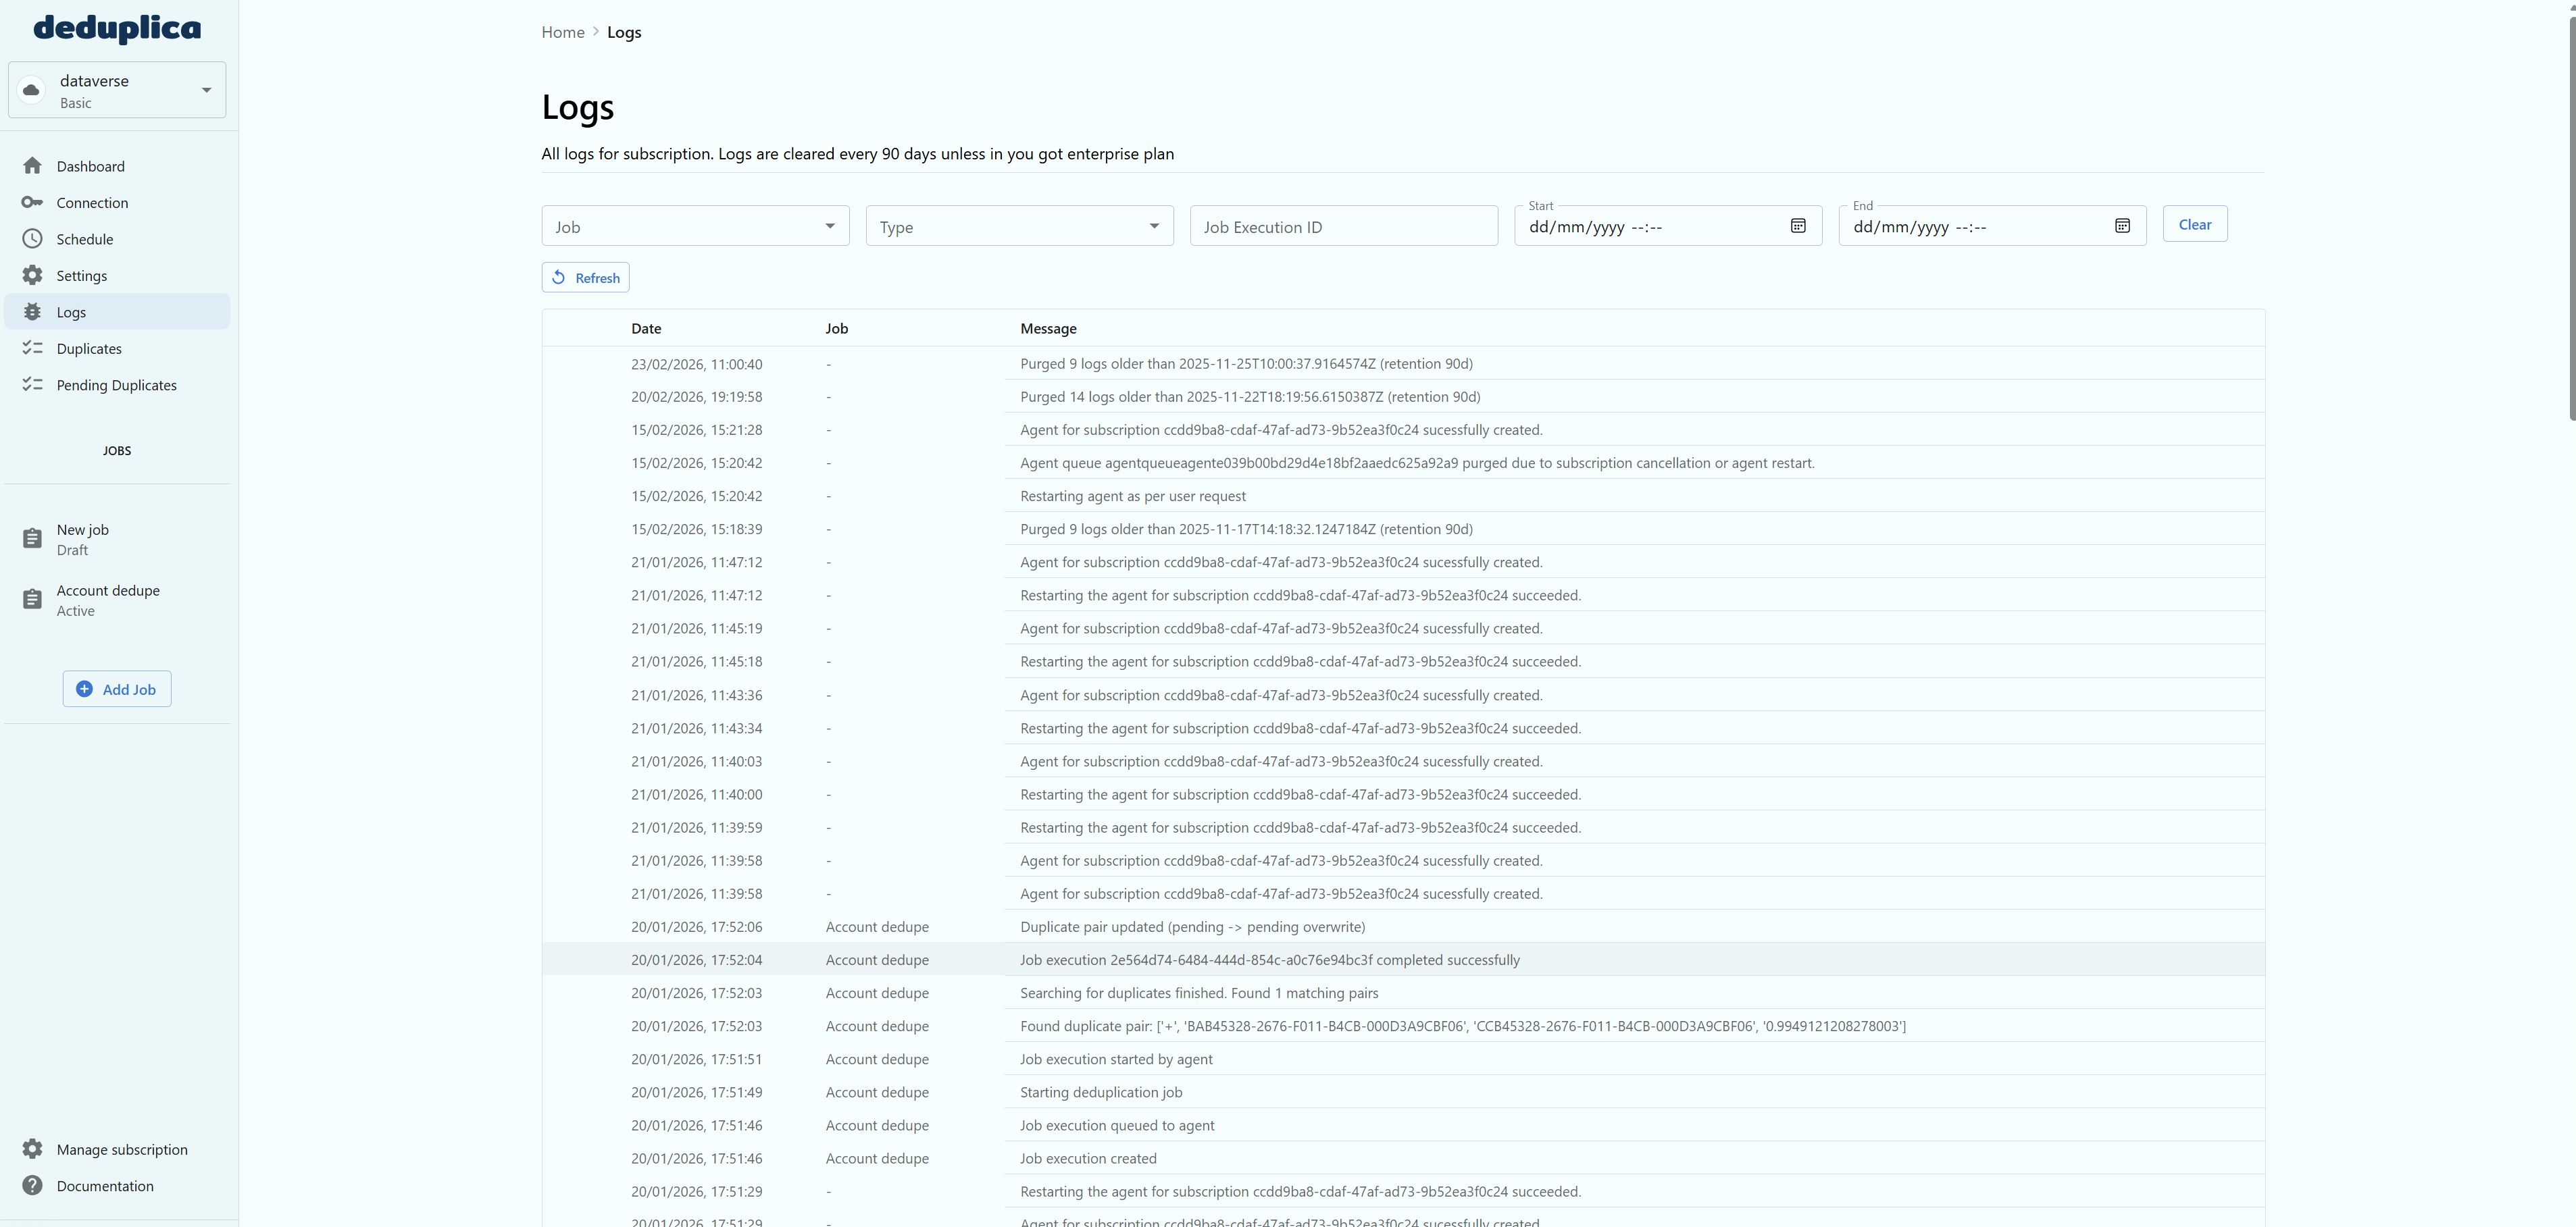The width and height of the screenshot is (2576, 1227).
Task: Open Documentation via the question mark icon
Action: (33, 1185)
